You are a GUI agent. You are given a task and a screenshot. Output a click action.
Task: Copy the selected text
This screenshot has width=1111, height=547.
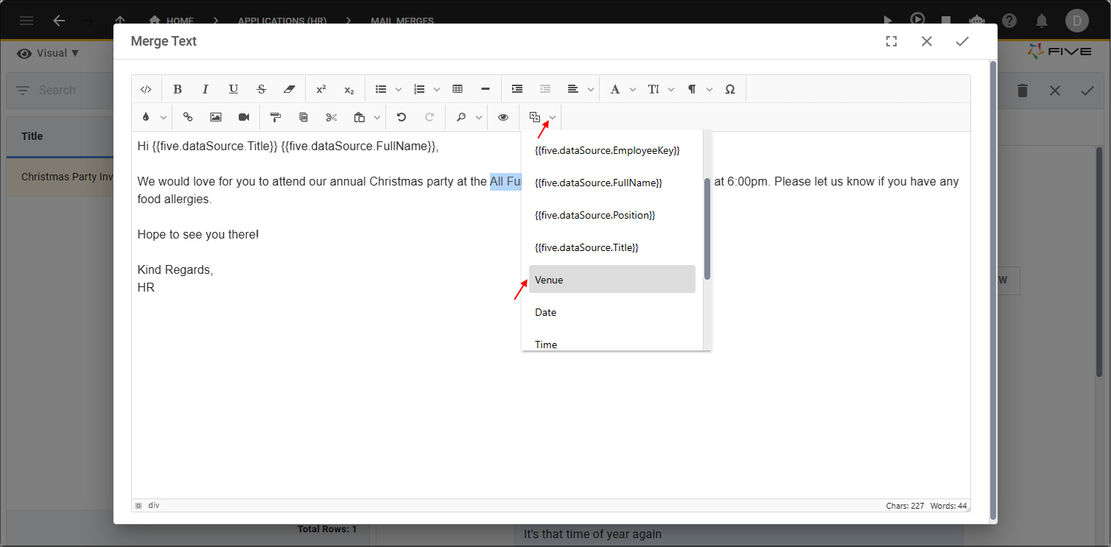tap(304, 117)
